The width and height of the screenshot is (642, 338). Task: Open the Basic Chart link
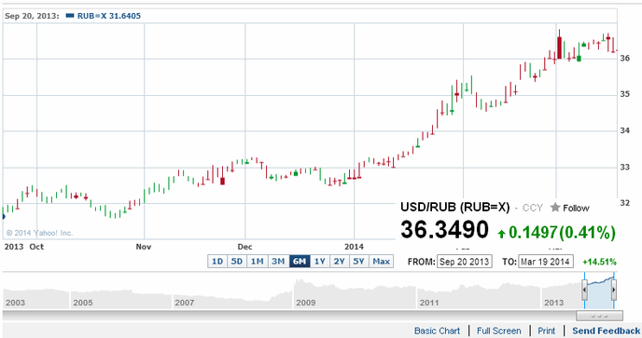pyautogui.click(x=437, y=331)
